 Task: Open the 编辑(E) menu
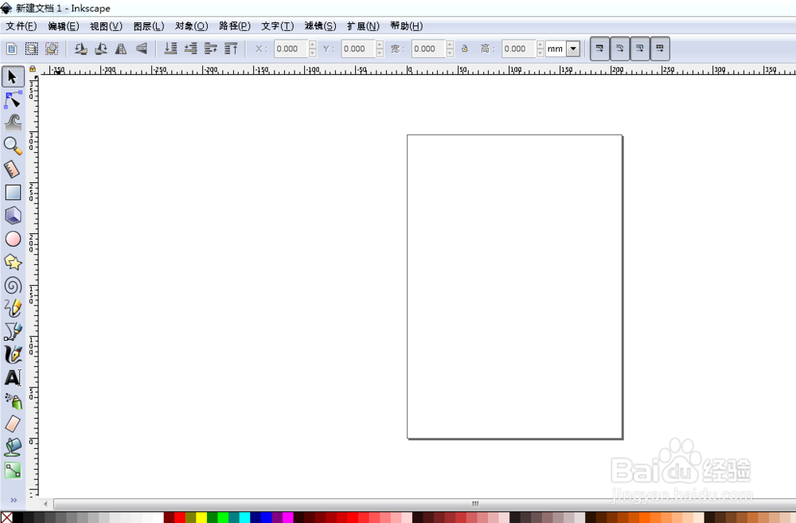(x=64, y=26)
